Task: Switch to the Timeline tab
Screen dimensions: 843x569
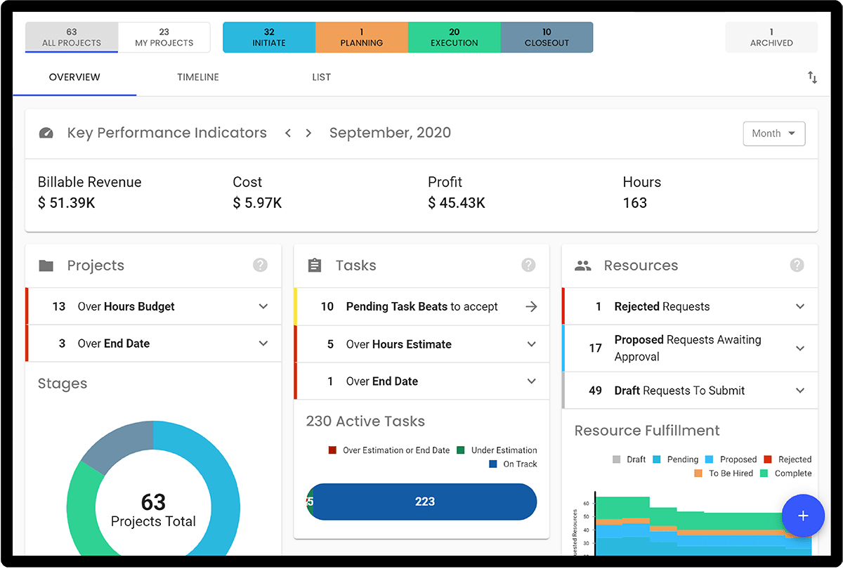Action: pyautogui.click(x=198, y=77)
